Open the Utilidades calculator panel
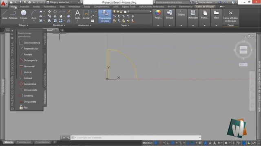The height and width of the screenshot is (146, 261). 193,15
